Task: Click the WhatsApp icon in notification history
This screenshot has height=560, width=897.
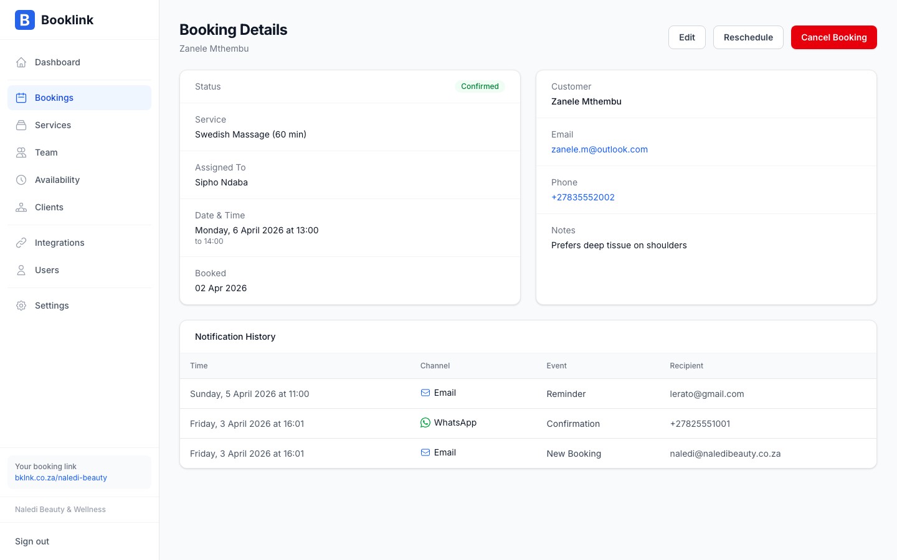Action: (x=425, y=422)
